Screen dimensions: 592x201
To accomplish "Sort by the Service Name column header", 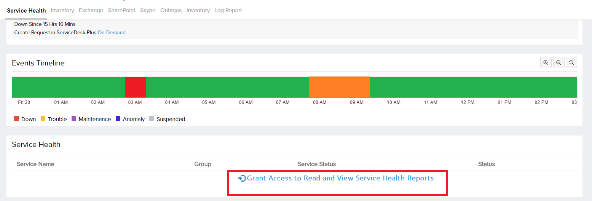I will point(35,164).
